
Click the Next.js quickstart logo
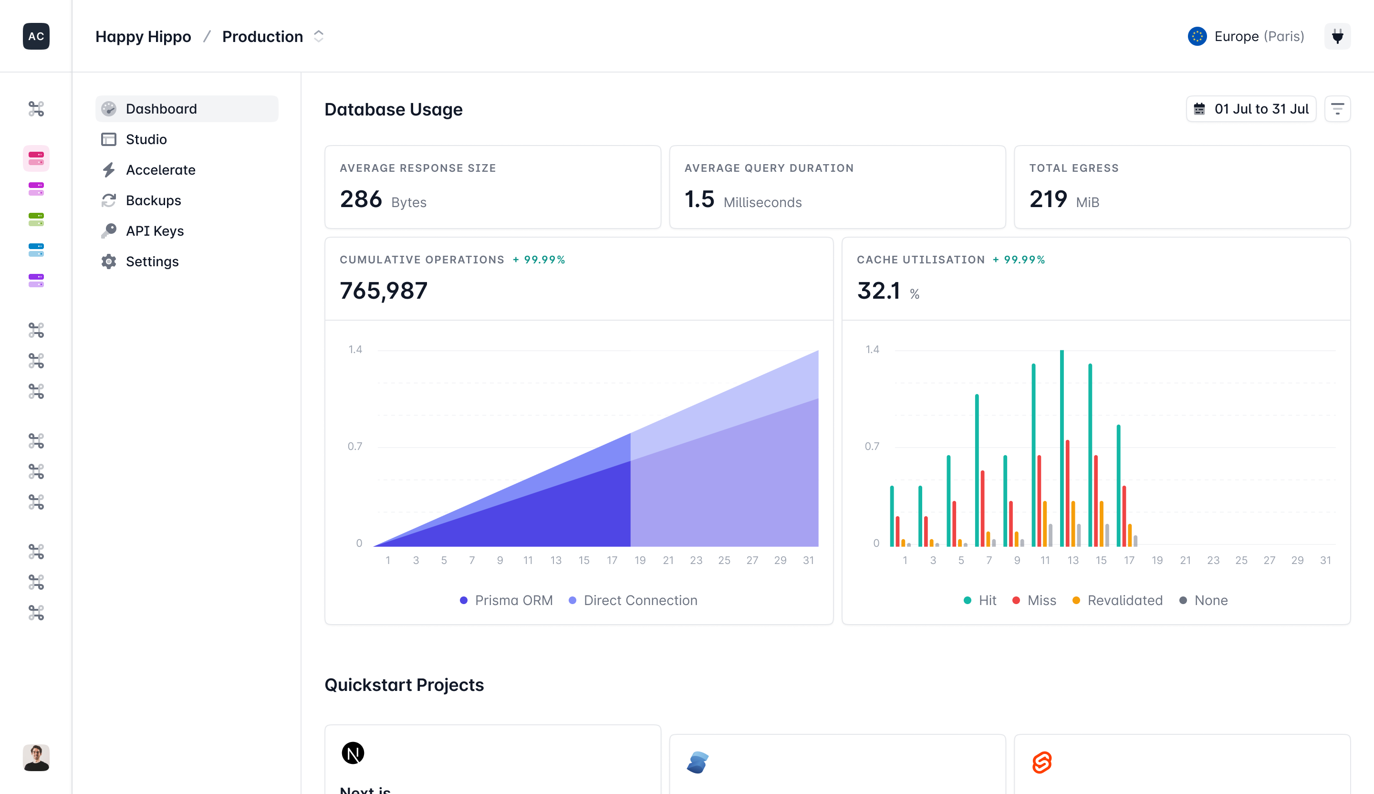point(353,753)
